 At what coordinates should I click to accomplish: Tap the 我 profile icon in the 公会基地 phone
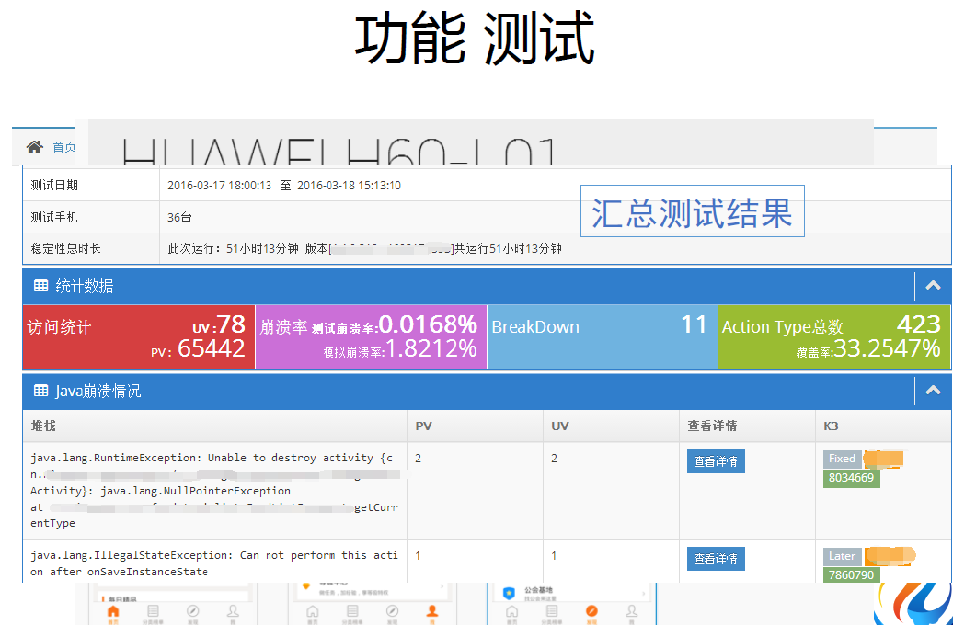(x=632, y=611)
